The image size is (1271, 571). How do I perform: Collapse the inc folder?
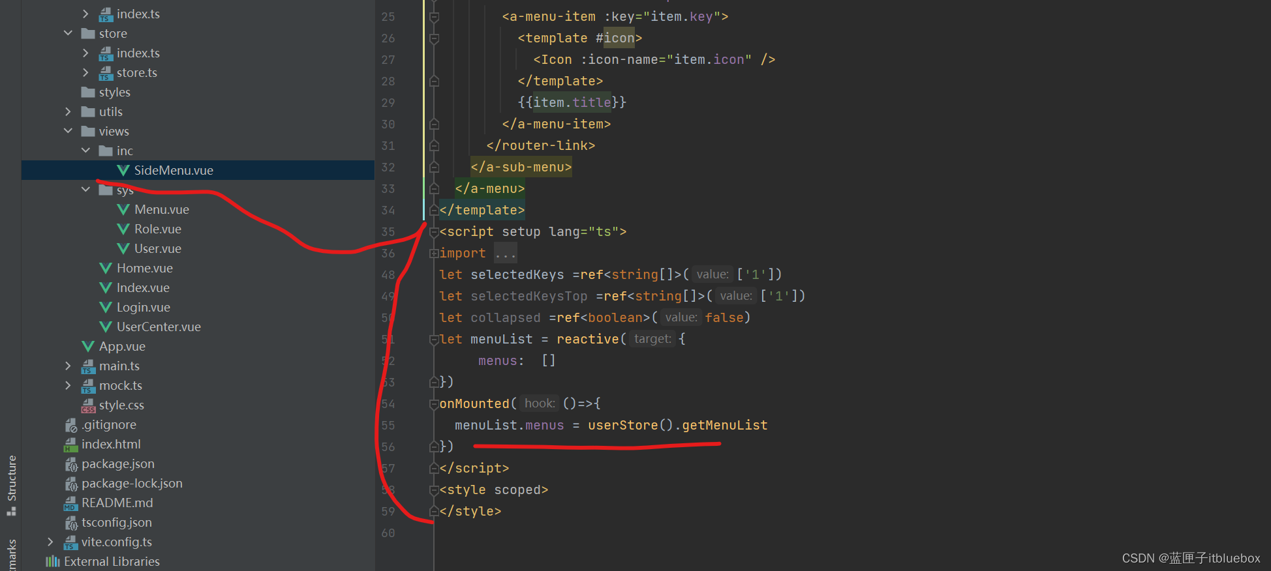pyautogui.click(x=85, y=151)
